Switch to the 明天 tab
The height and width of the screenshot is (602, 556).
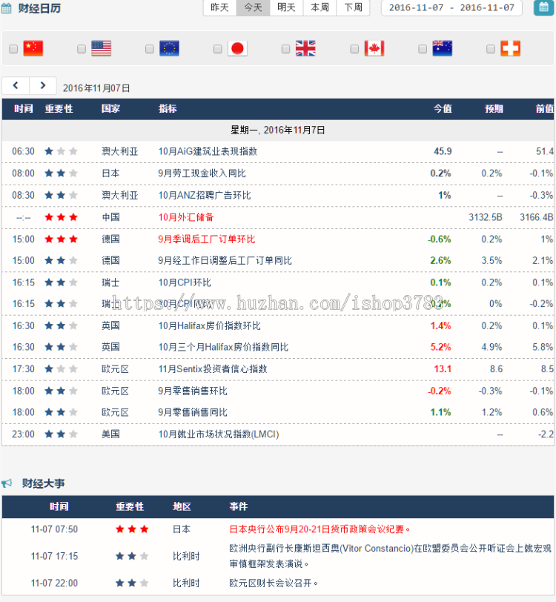coord(286,7)
